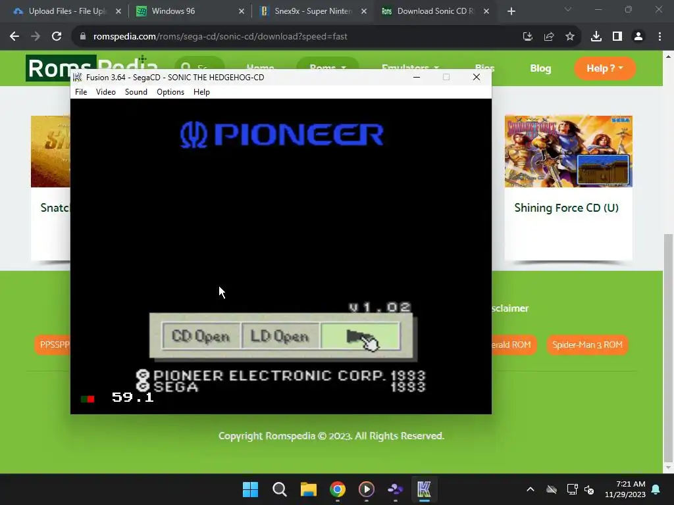This screenshot has width=674, height=505.
Task: Click the Fusion taskbar icon
Action: click(x=424, y=489)
